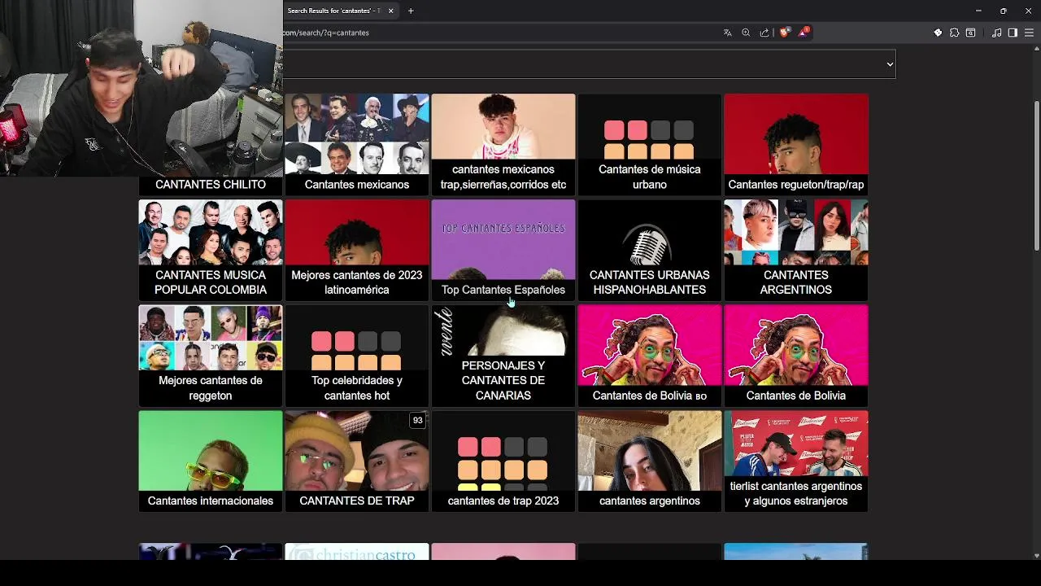Open 'Mejores cantantes de reggeton' card
The width and height of the screenshot is (1041, 586).
pos(211,356)
